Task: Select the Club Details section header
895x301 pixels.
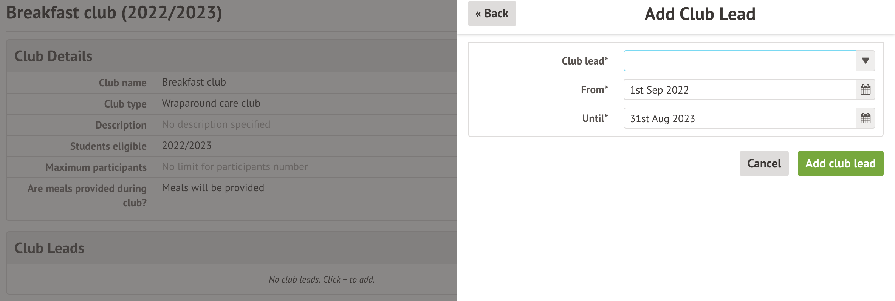Action: coord(54,56)
